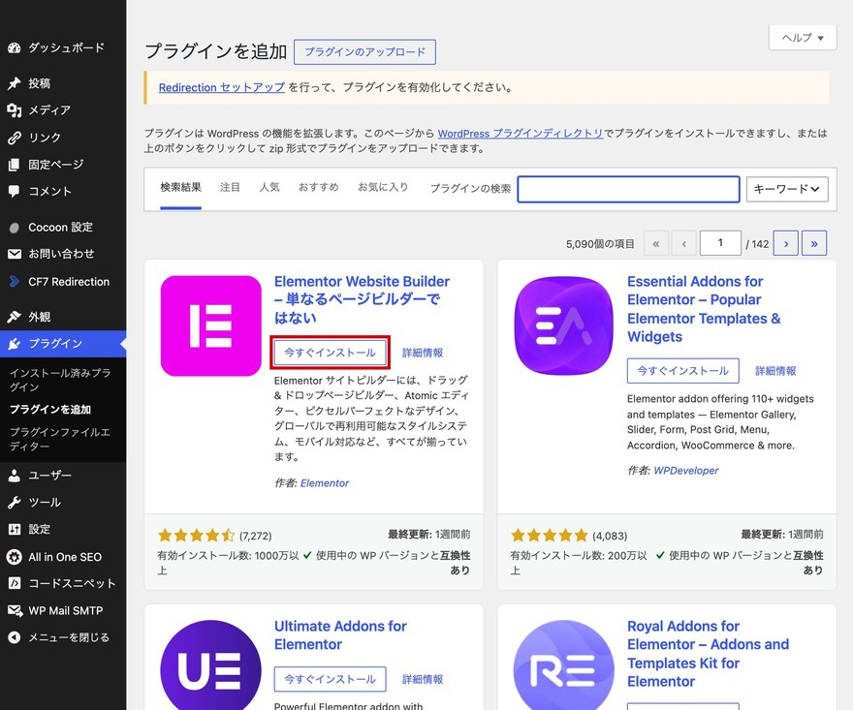The height and width of the screenshot is (710, 853).
Task: Click the Elementor Website Builder title link
Action: [362, 299]
